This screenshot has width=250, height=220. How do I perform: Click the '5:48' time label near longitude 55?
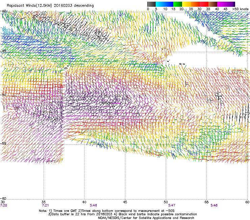pyautogui.click(x=214, y=205)
